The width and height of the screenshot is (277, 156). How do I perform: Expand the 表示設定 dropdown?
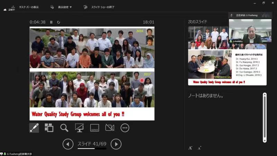62,7
